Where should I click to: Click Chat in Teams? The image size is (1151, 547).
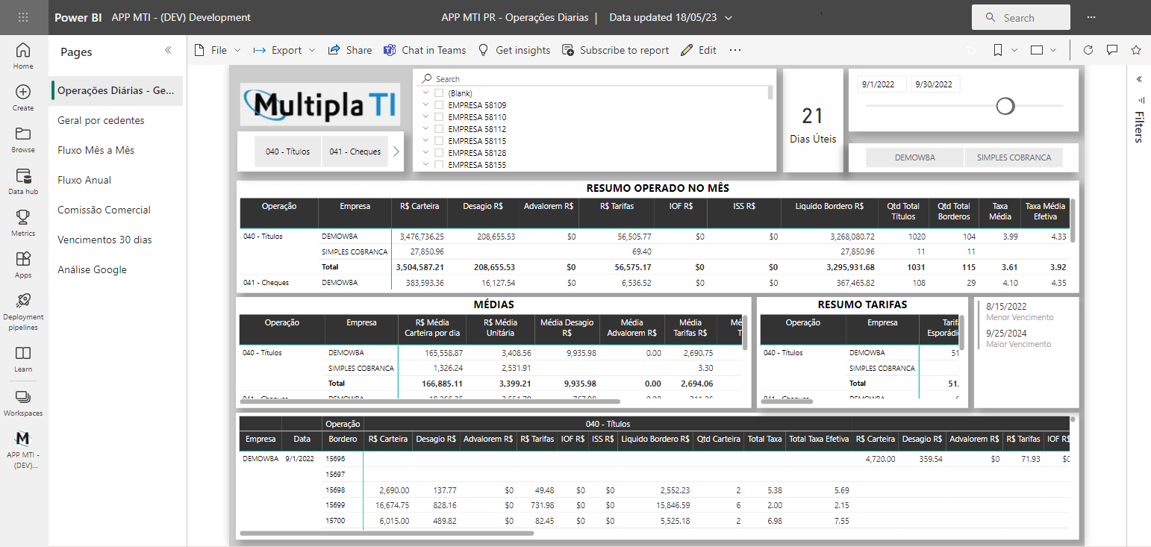click(425, 50)
